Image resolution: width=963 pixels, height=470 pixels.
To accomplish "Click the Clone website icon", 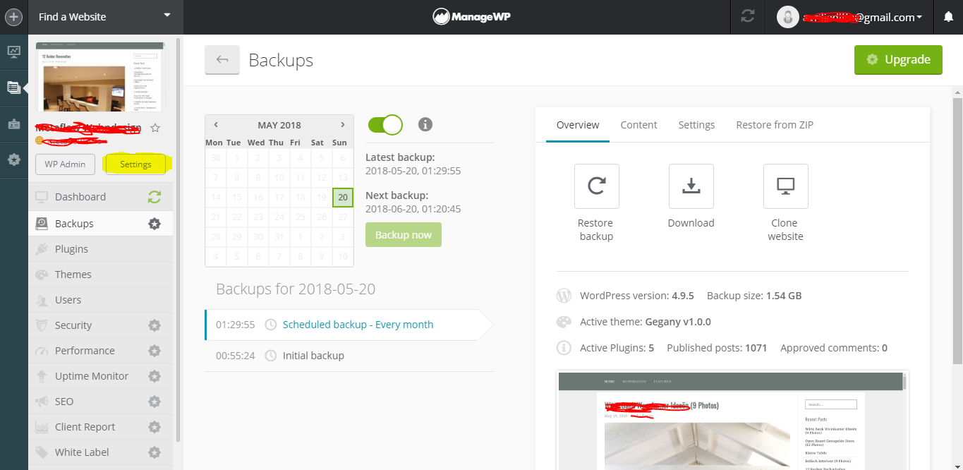I will (786, 186).
